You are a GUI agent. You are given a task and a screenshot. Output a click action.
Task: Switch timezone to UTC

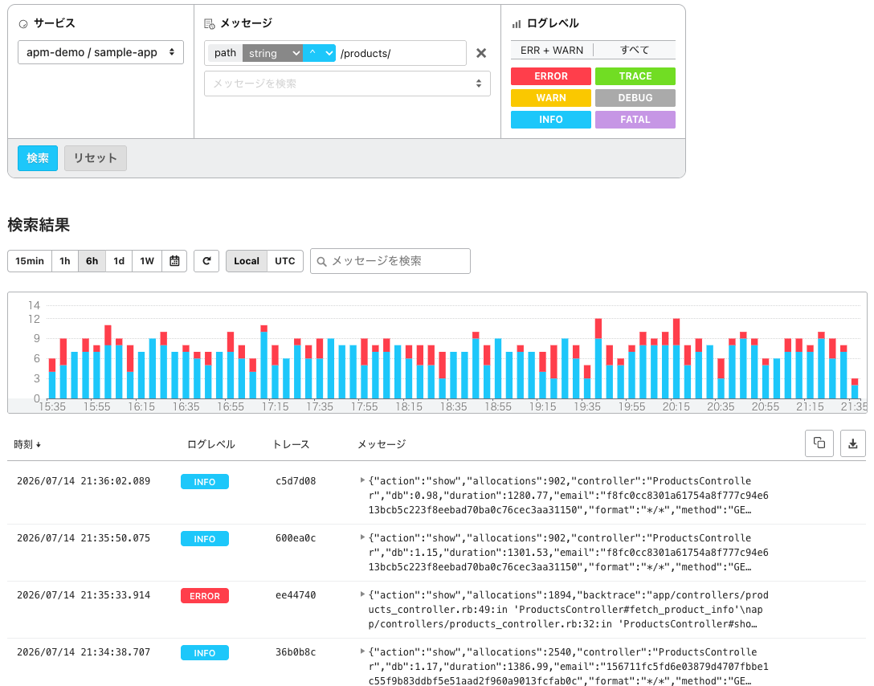tap(285, 261)
